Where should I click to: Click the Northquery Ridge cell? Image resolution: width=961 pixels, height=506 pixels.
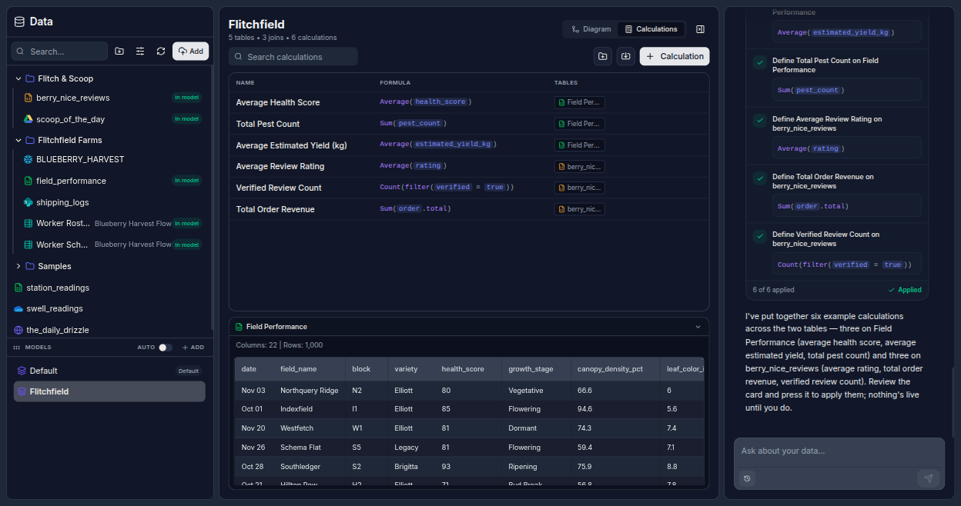pos(310,391)
